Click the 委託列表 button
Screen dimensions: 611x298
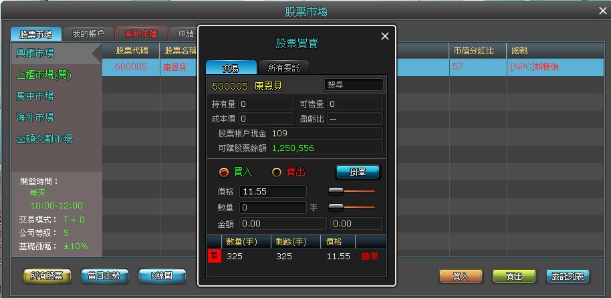coord(568,275)
